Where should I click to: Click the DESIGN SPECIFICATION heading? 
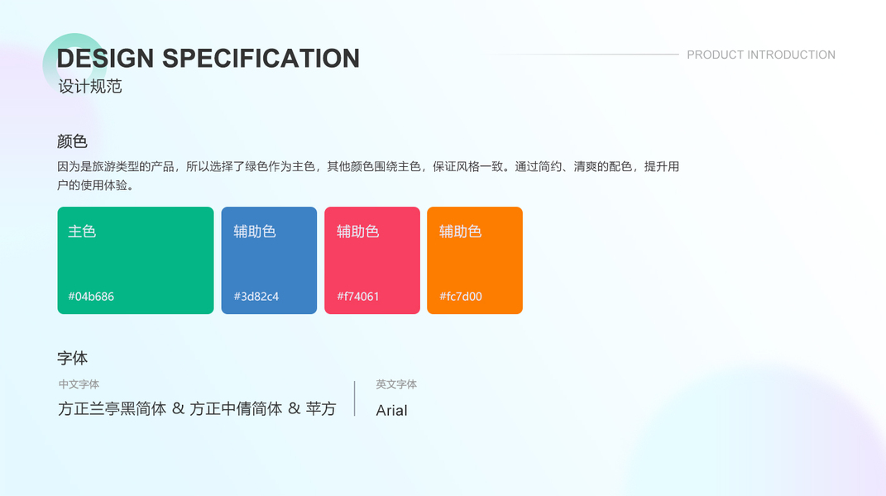(208, 58)
